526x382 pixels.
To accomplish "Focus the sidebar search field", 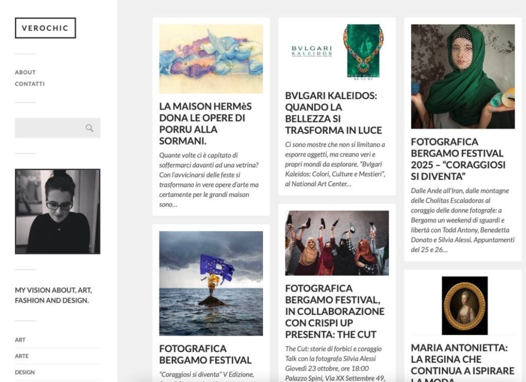I will click(x=58, y=128).
